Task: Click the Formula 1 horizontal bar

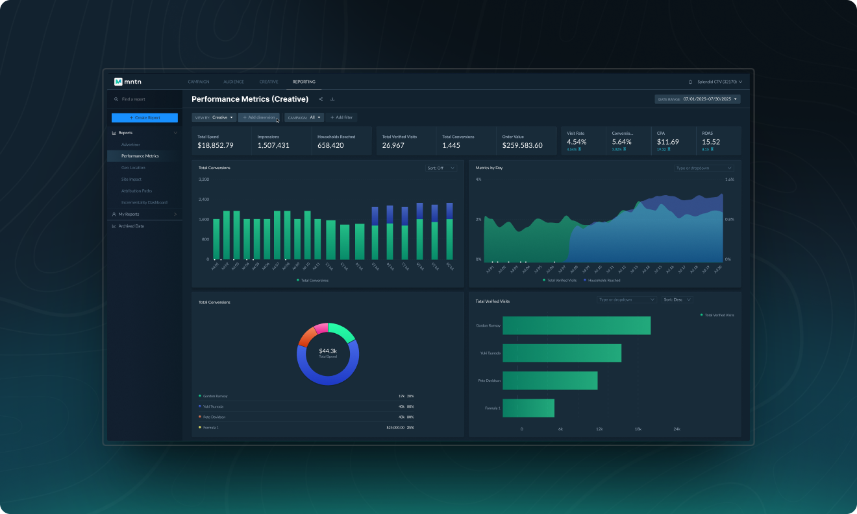Action: tap(528, 408)
